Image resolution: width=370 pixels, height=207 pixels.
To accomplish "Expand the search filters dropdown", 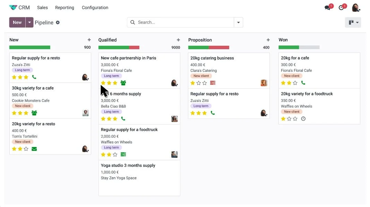I will [238, 22].
